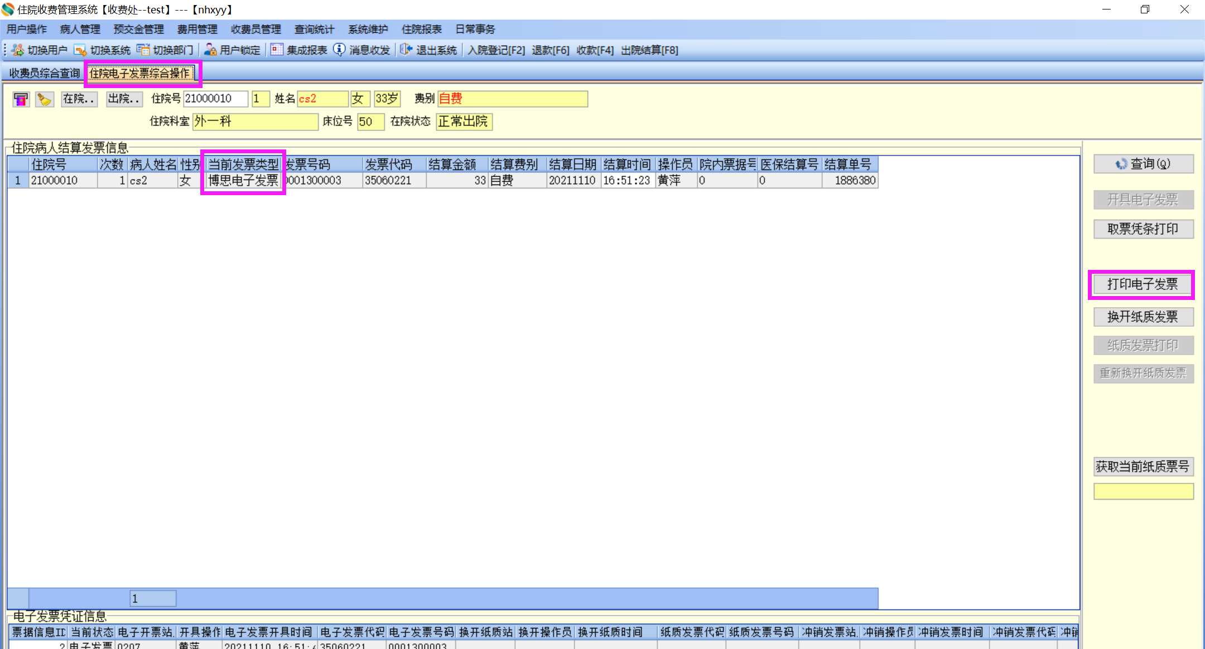Open the 查询统计 menu
The image size is (1205, 649).
click(x=314, y=30)
